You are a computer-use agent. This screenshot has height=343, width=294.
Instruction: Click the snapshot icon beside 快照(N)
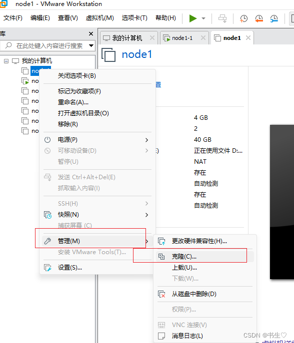click(x=48, y=215)
